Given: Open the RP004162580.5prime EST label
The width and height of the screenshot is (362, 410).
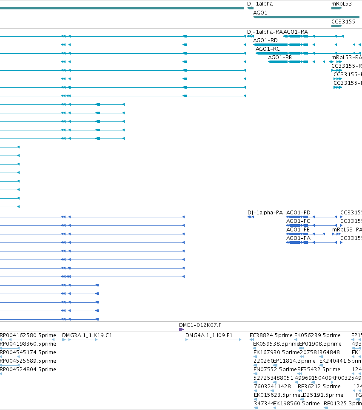Looking at the screenshot, I should (x=28, y=335).
